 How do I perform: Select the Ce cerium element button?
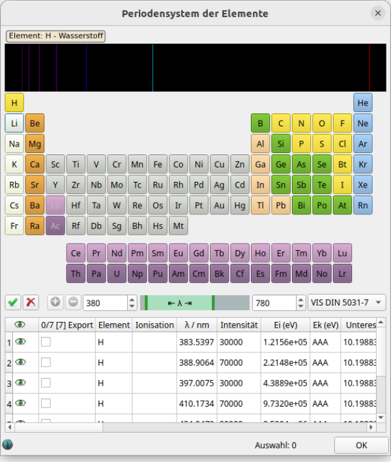click(76, 253)
